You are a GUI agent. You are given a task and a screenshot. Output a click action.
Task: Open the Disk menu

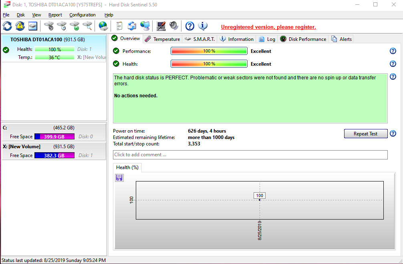(x=21, y=15)
